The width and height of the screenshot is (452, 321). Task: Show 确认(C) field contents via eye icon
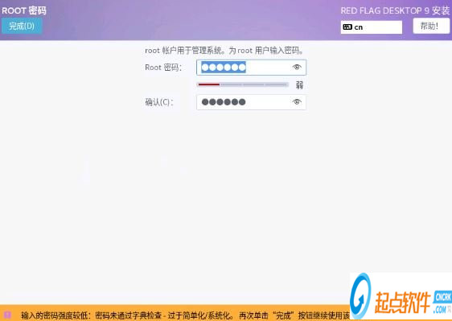pos(297,102)
